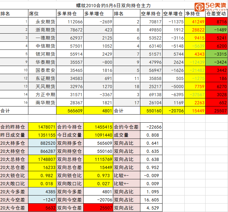Screen dimensions: 228x212
Task: Select value -22656 for 合约今仓差
Action: coord(151,127)
